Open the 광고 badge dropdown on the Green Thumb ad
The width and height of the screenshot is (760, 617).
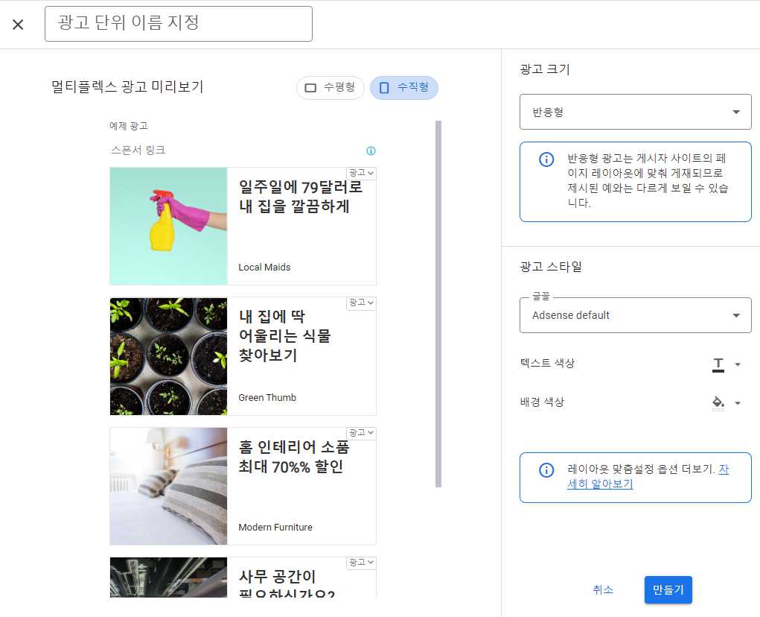(361, 303)
